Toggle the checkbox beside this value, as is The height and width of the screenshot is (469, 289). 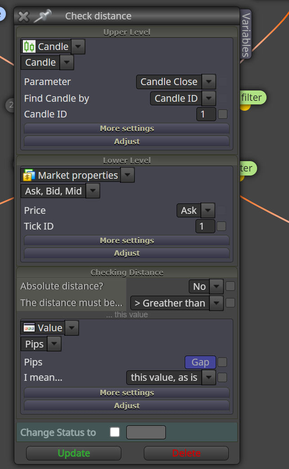[222, 378]
